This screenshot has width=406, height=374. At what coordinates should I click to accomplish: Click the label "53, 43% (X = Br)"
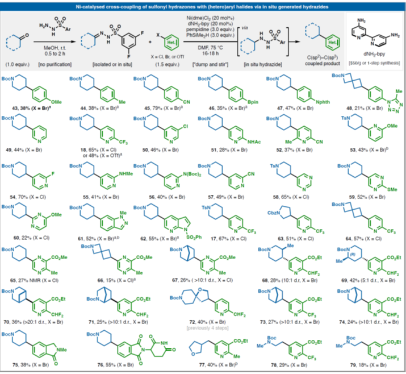(x=369, y=150)
